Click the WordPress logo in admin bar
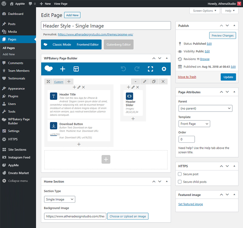 click(x=4, y=4)
